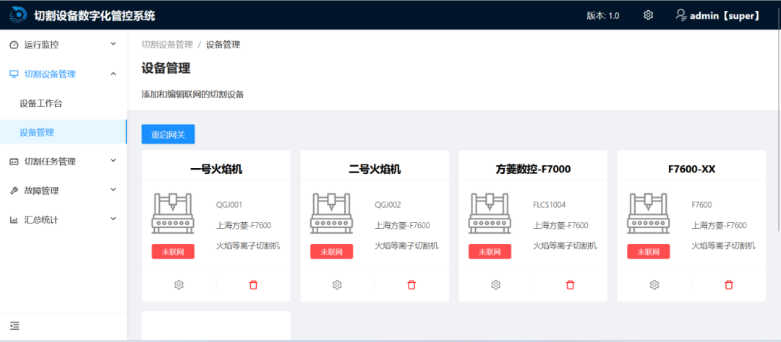Screen dimensions: 781x342
Task: Open the 切割任务管理 menu label
Action: coord(50,162)
